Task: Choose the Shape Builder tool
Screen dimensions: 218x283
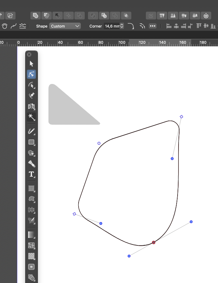Action: coord(31,153)
